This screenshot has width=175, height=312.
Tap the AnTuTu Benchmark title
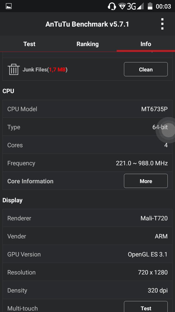[87, 24]
